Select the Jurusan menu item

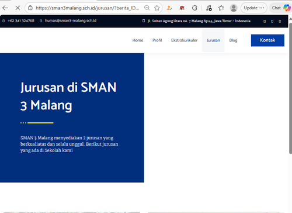coord(213,40)
